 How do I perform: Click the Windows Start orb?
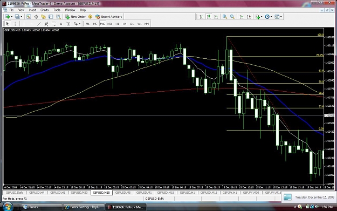8,207
